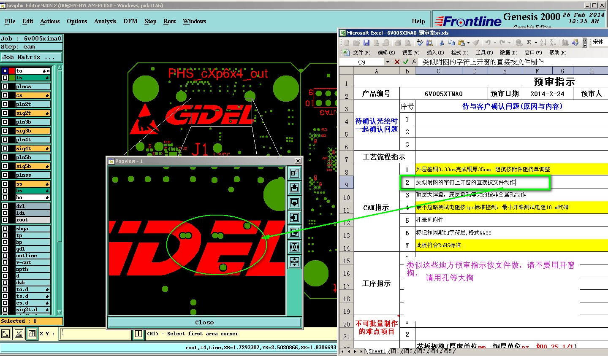Screen dimensions: 608x356
Task: Click Excel Undo icon
Action: click(488, 43)
